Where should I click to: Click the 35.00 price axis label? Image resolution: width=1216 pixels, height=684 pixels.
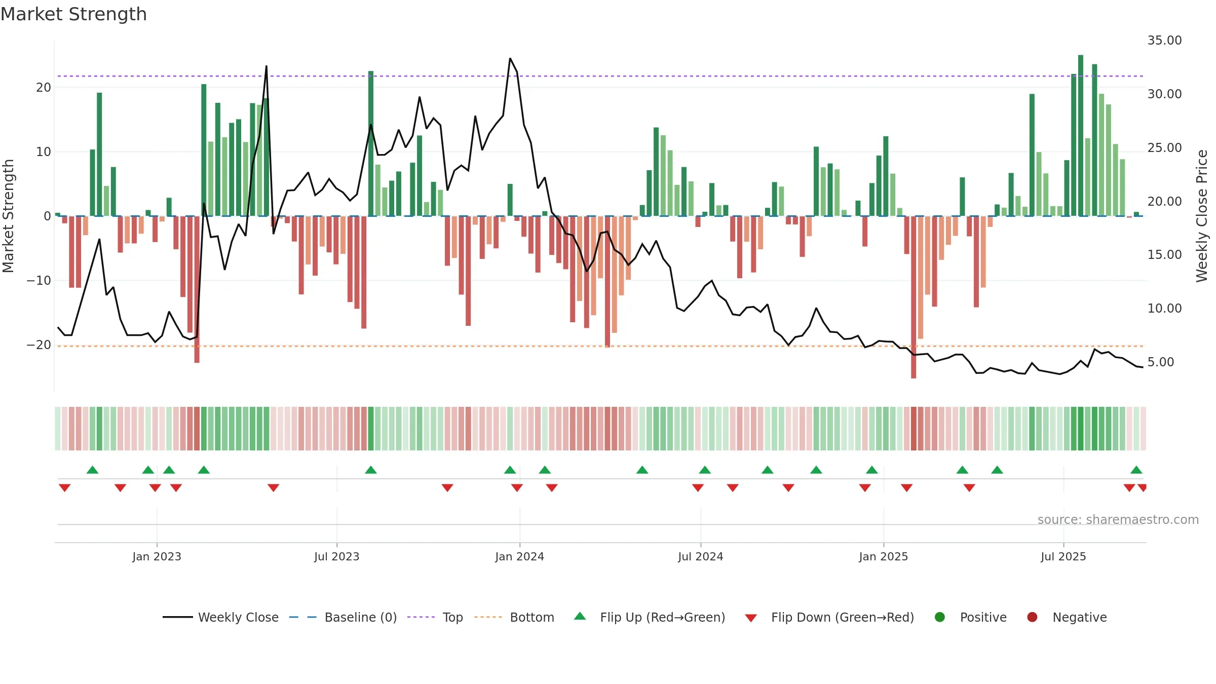(x=1164, y=41)
